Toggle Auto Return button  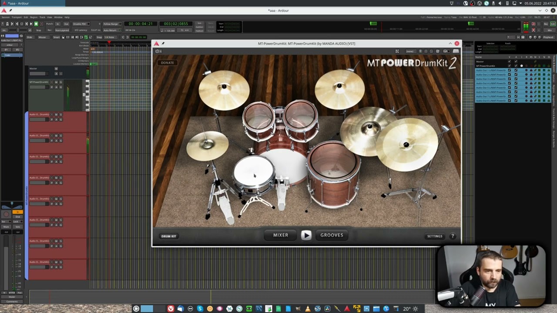112,30
